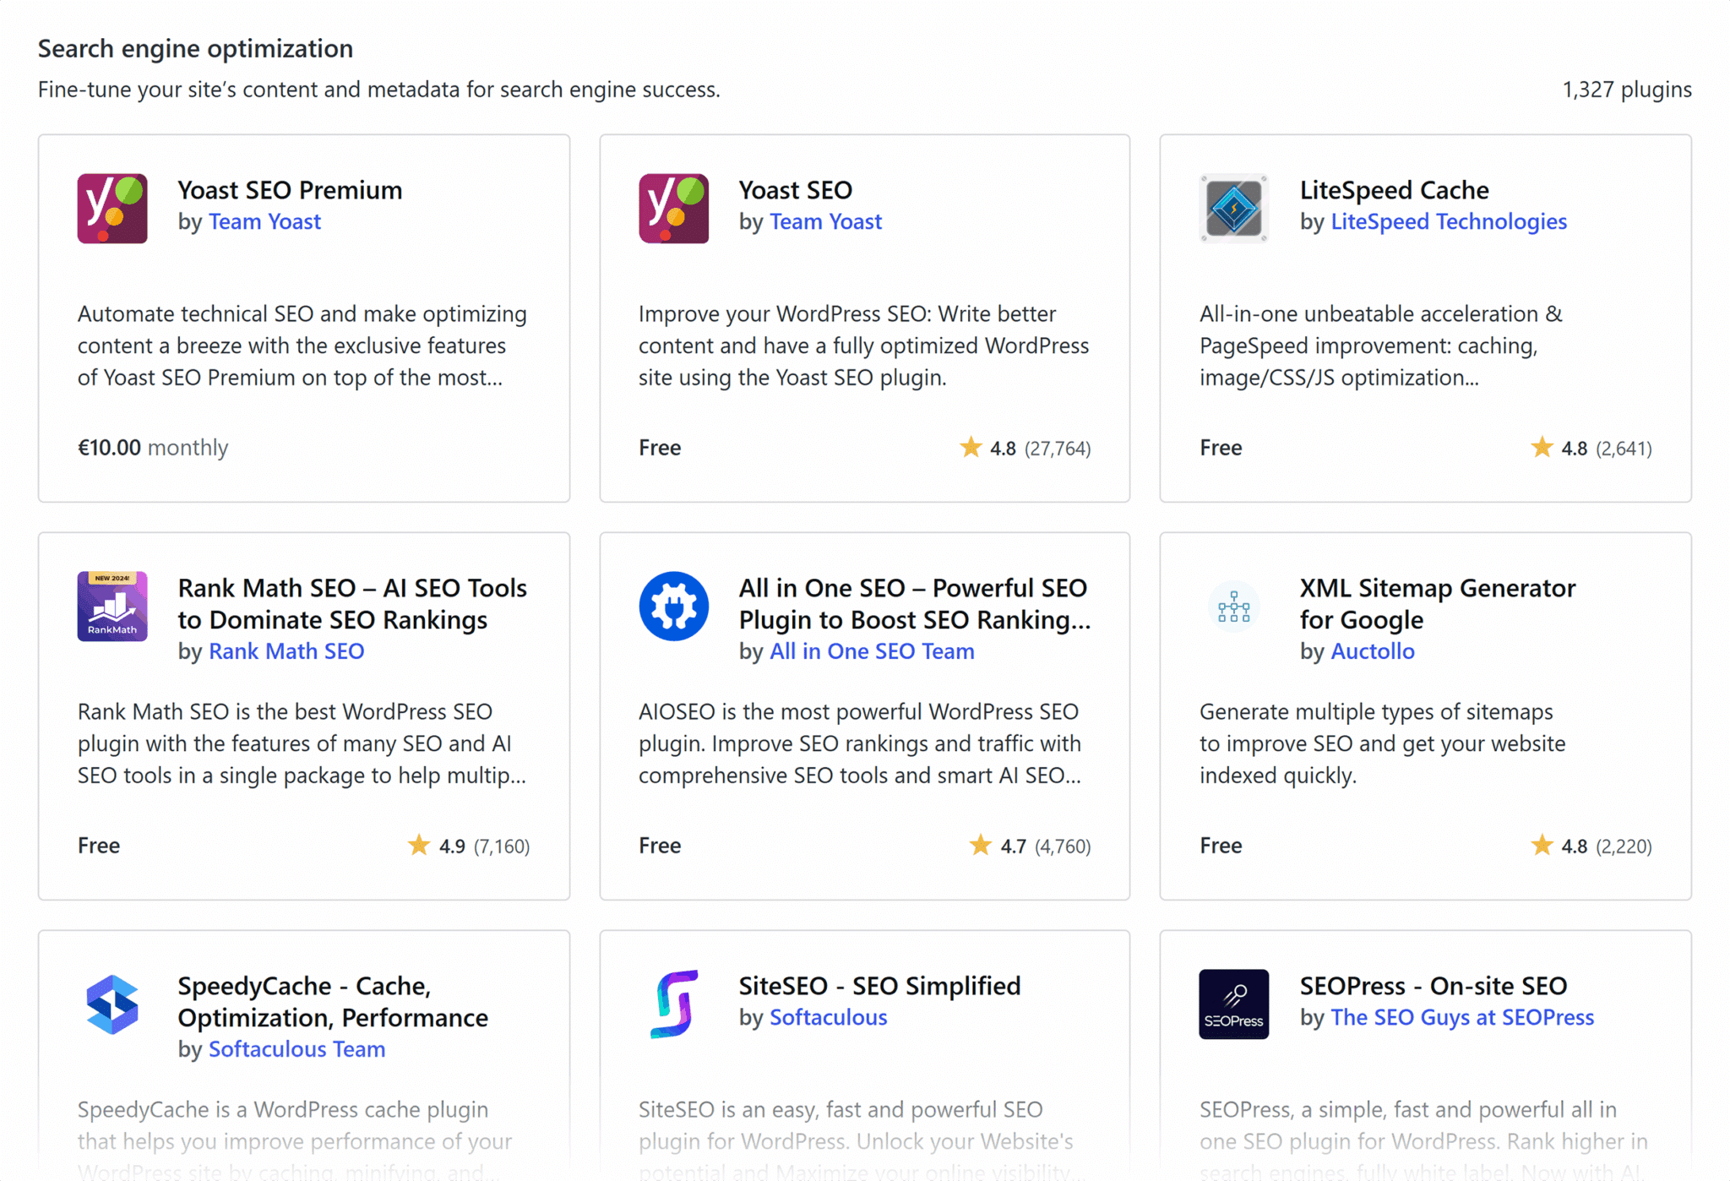Visit The SEO Guys at SEOPress link
Image resolution: width=1730 pixels, height=1181 pixels.
1462,1017
